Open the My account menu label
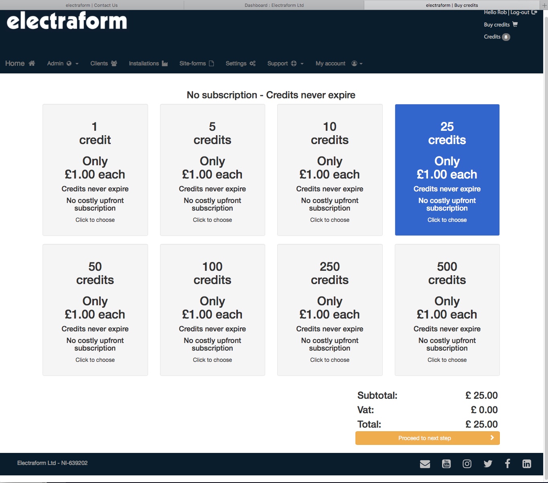 pos(331,63)
